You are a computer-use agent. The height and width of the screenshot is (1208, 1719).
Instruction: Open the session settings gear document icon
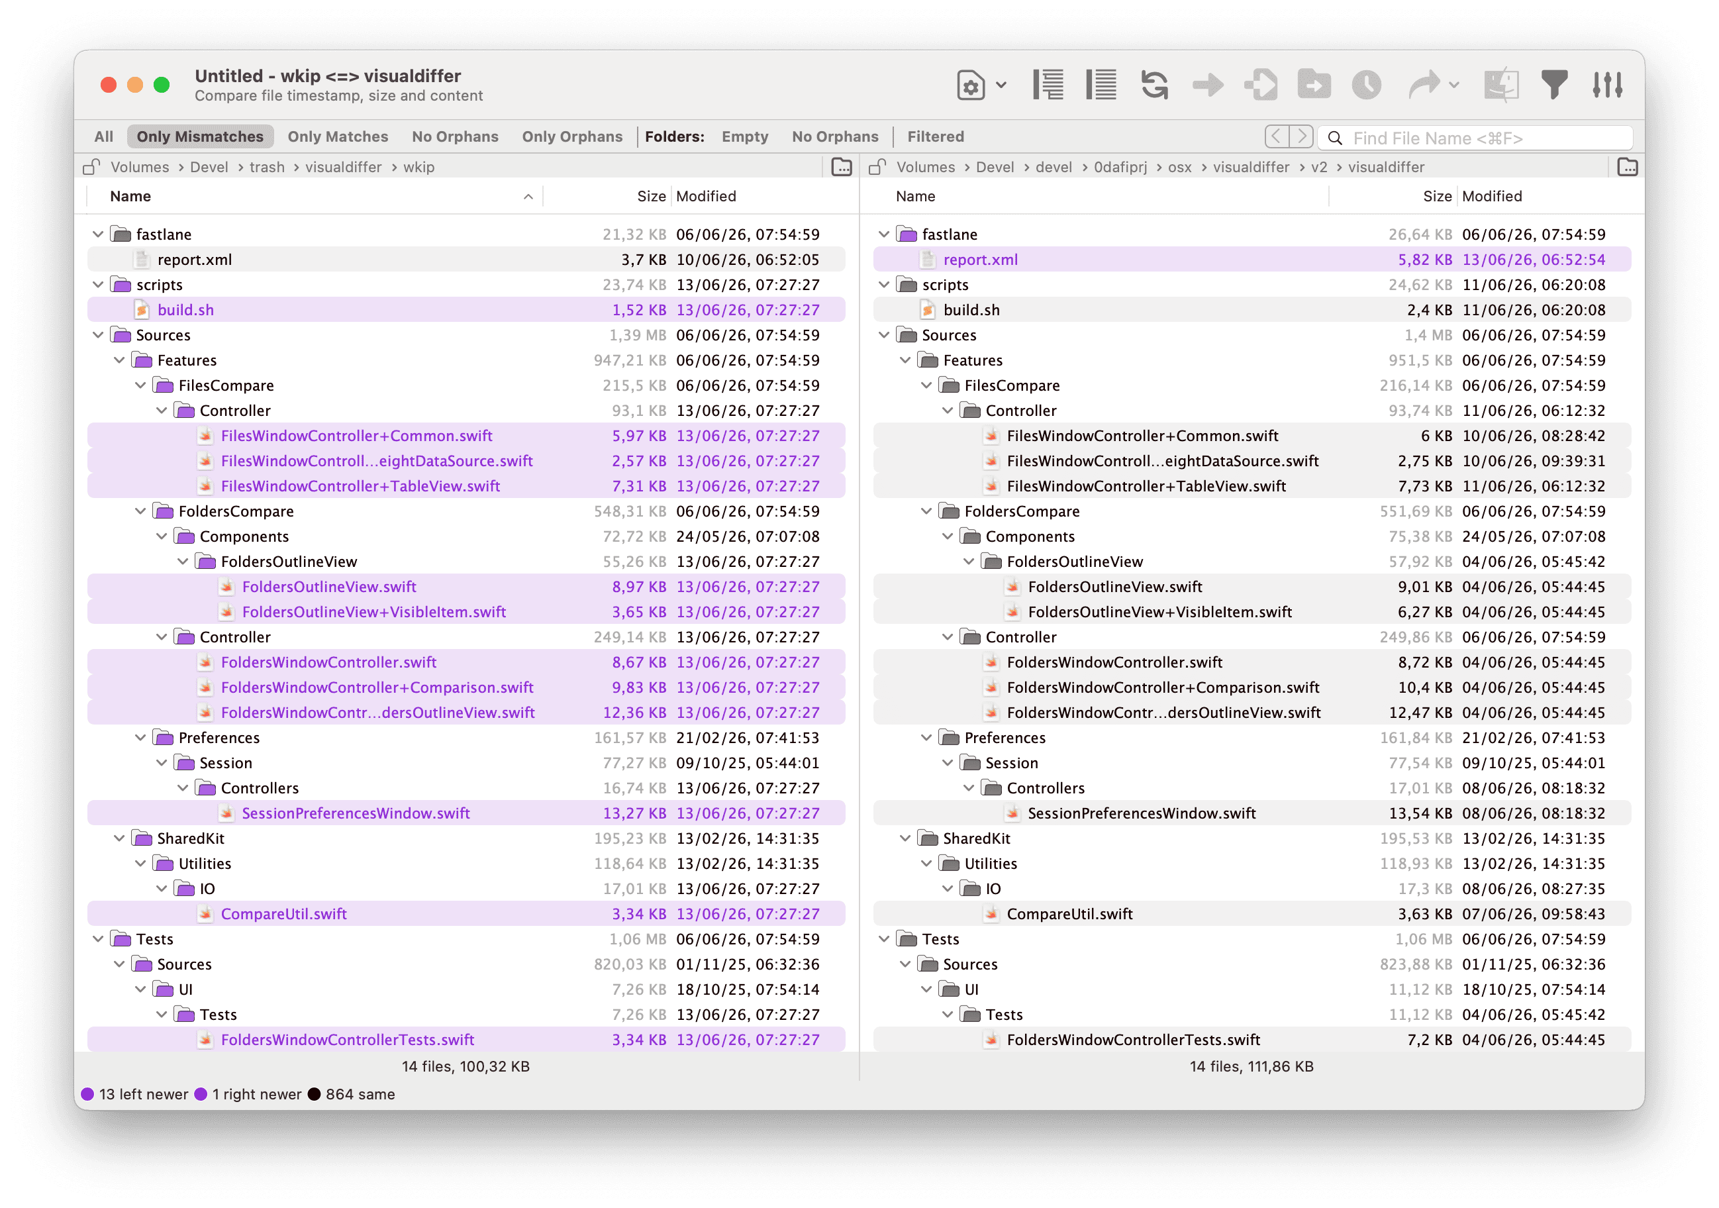tap(970, 85)
